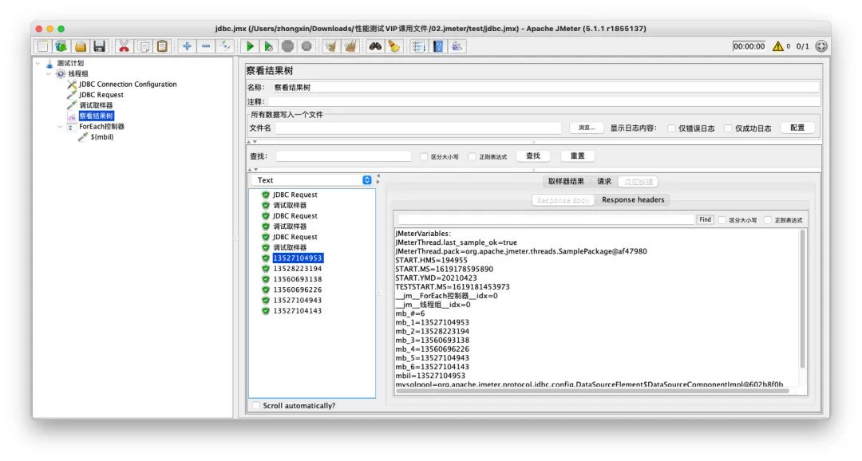Clear all results with double broom icon
Viewport: 862px width, 461px height.
coord(350,47)
